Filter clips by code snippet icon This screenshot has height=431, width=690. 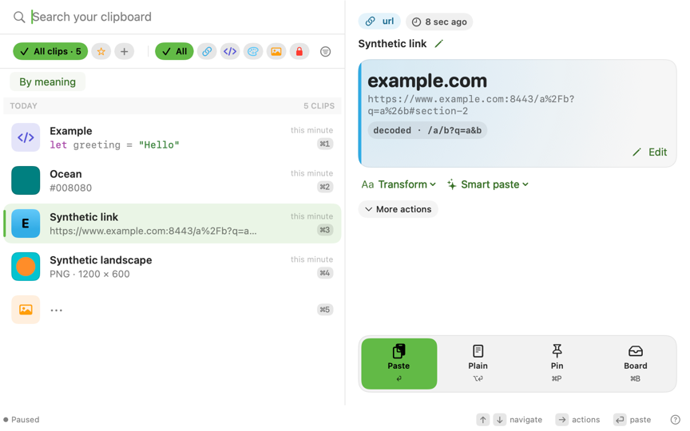tap(230, 51)
